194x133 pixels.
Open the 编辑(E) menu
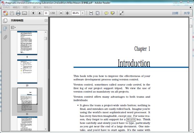(x=16, y=7)
